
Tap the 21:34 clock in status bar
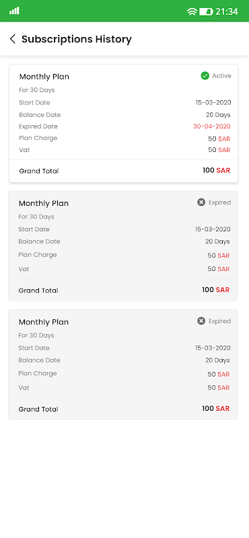point(227,11)
